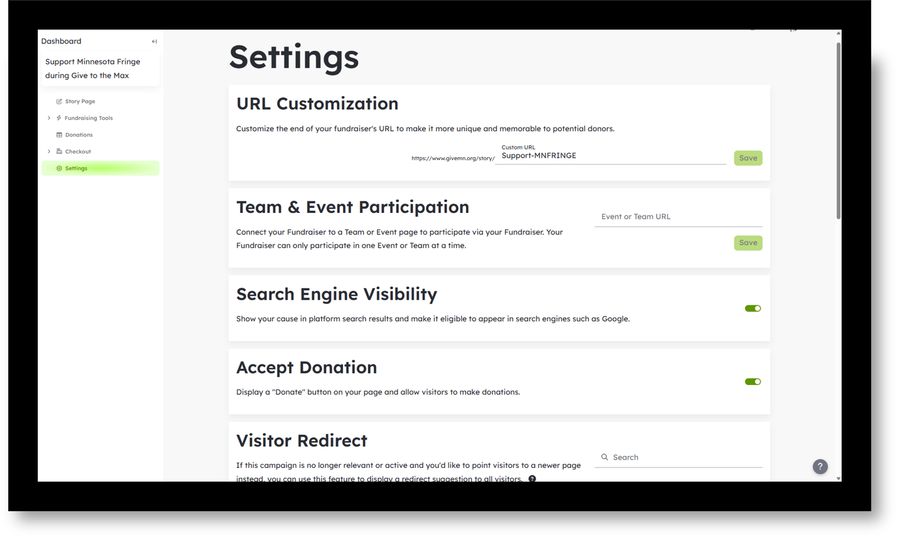Open the Donations menu item
Viewport: 897px width, 537px height.
(79, 135)
